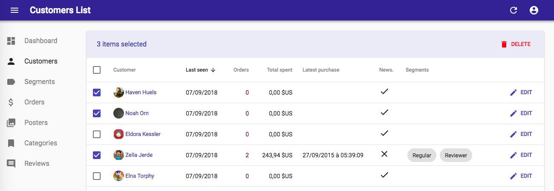Sort by the Customer column header

click(x=124, y=70)
